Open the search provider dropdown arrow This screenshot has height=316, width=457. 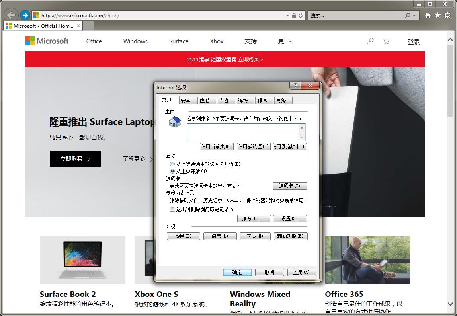414,15
